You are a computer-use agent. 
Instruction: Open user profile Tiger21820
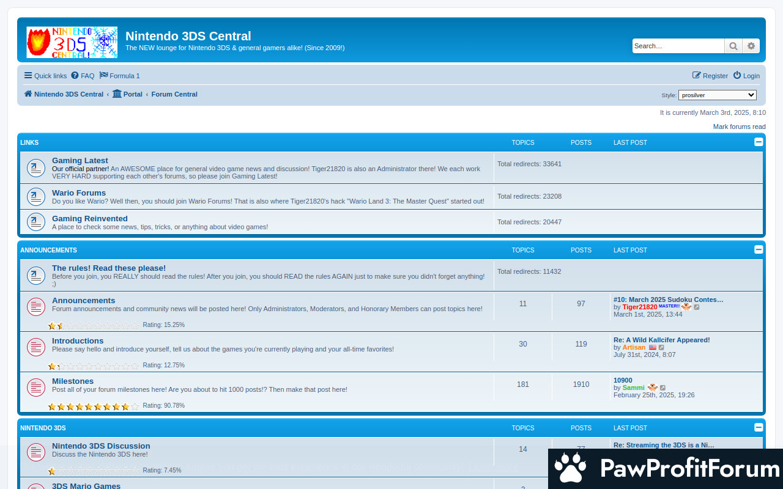640,307
